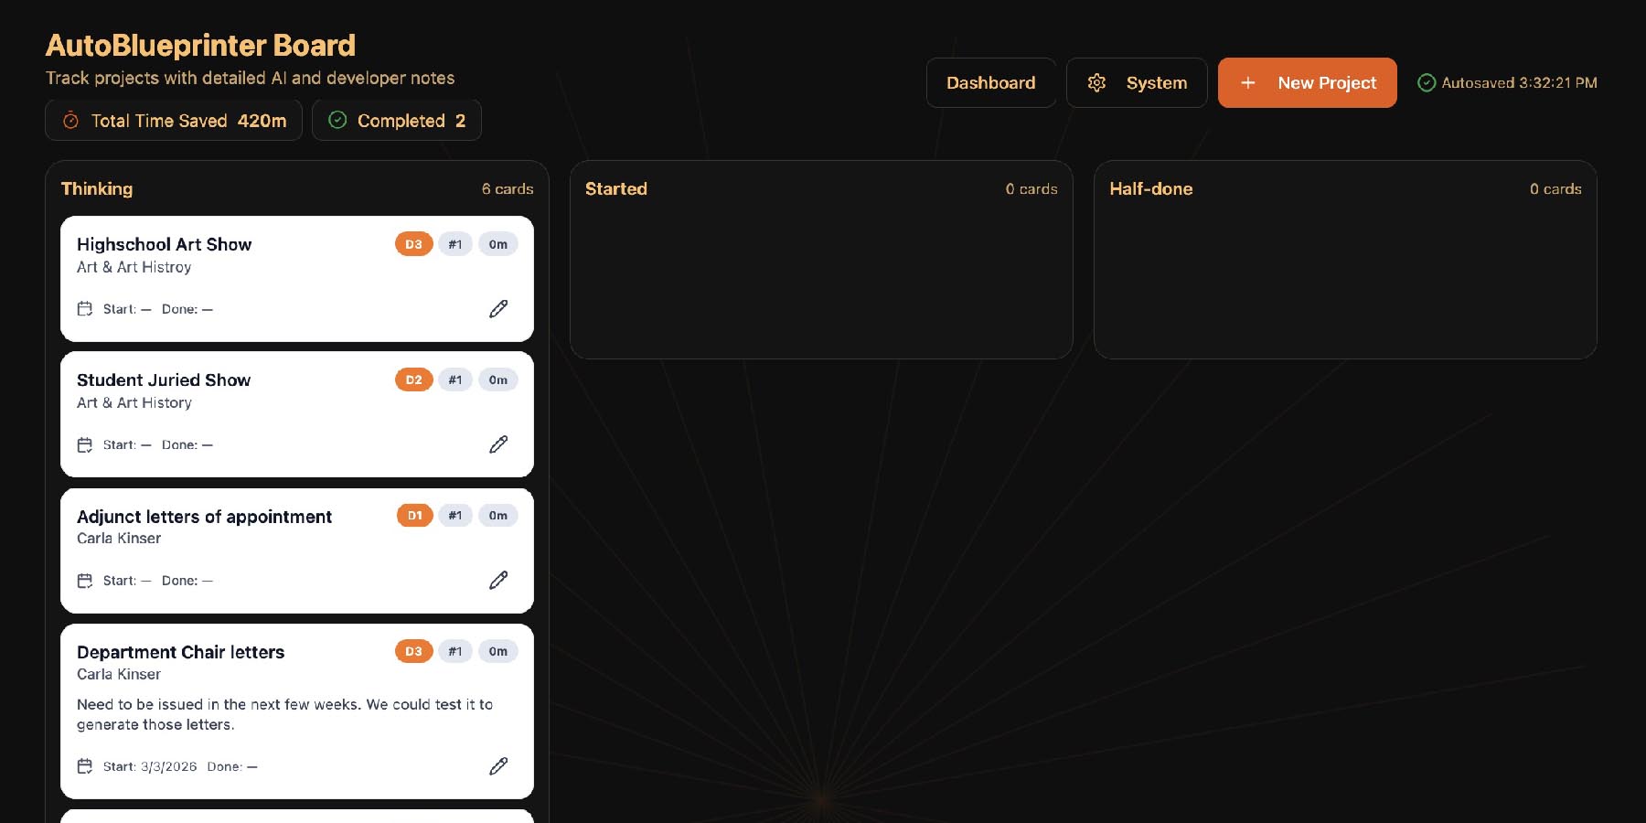Click the D1 badge on Adjunct letters card

[x=414, y=516]
